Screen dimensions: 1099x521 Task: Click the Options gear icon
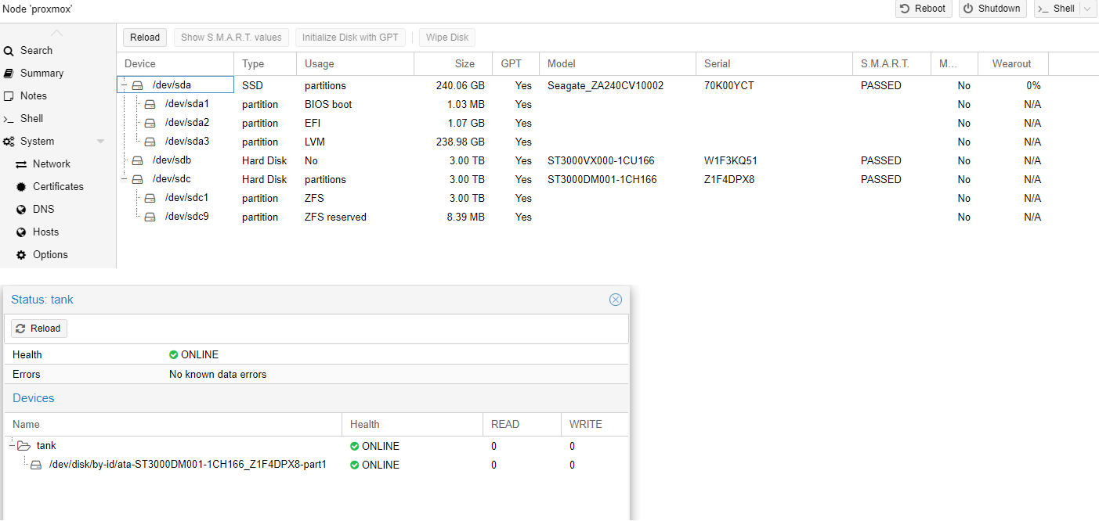click(x=21, y=255)
